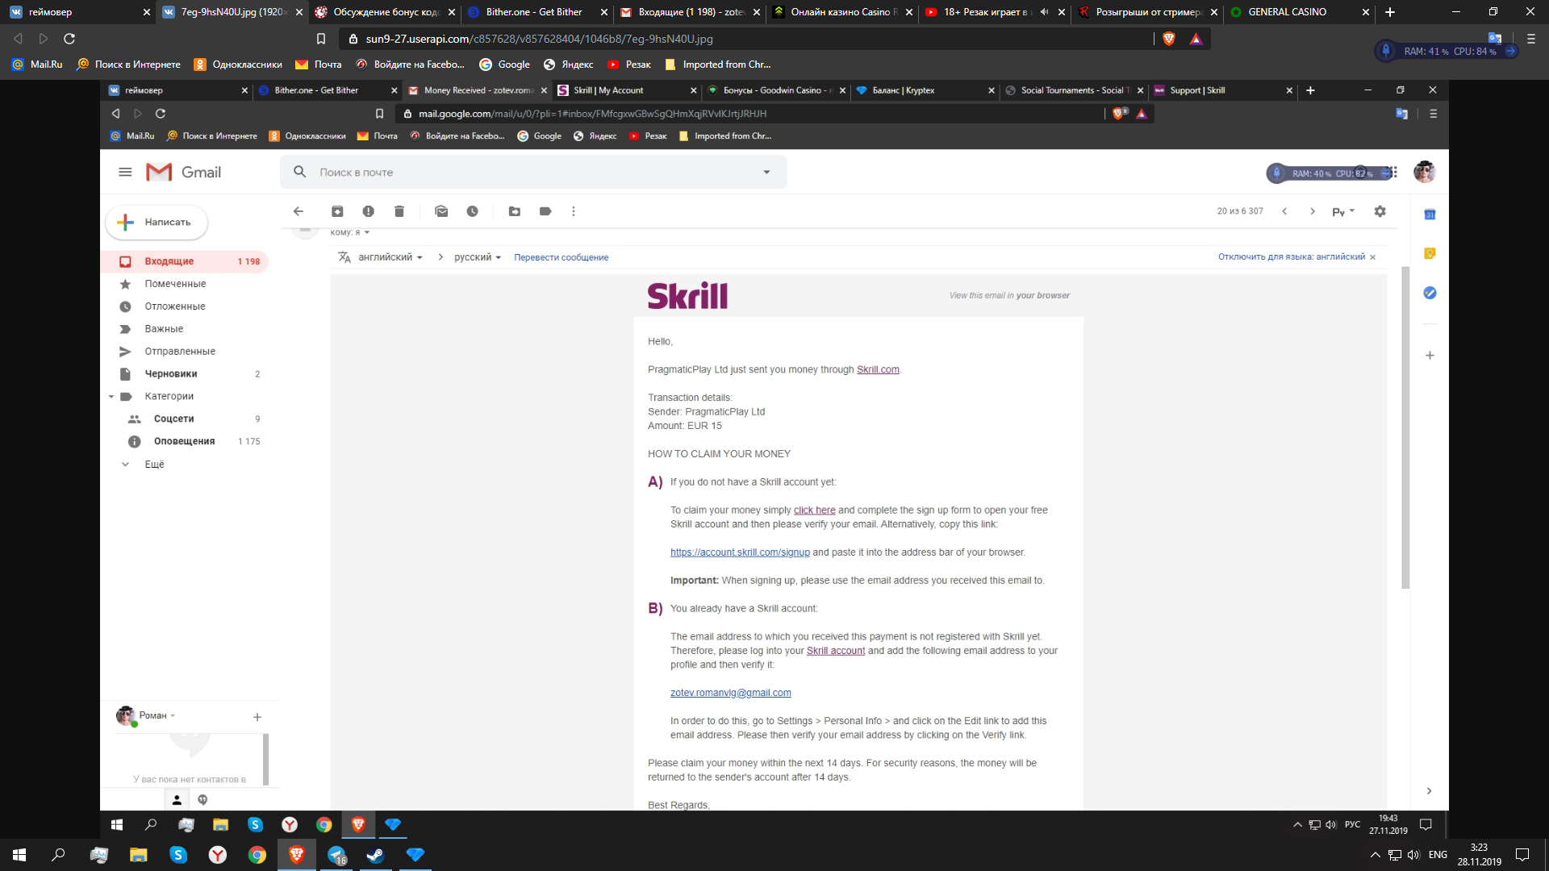
Task: Open Telegram from the Windows taskbar
Action: click(336, 855)
